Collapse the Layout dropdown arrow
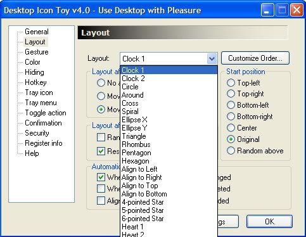The width and height of the screenshot is (306, 237). click(212, 58)
